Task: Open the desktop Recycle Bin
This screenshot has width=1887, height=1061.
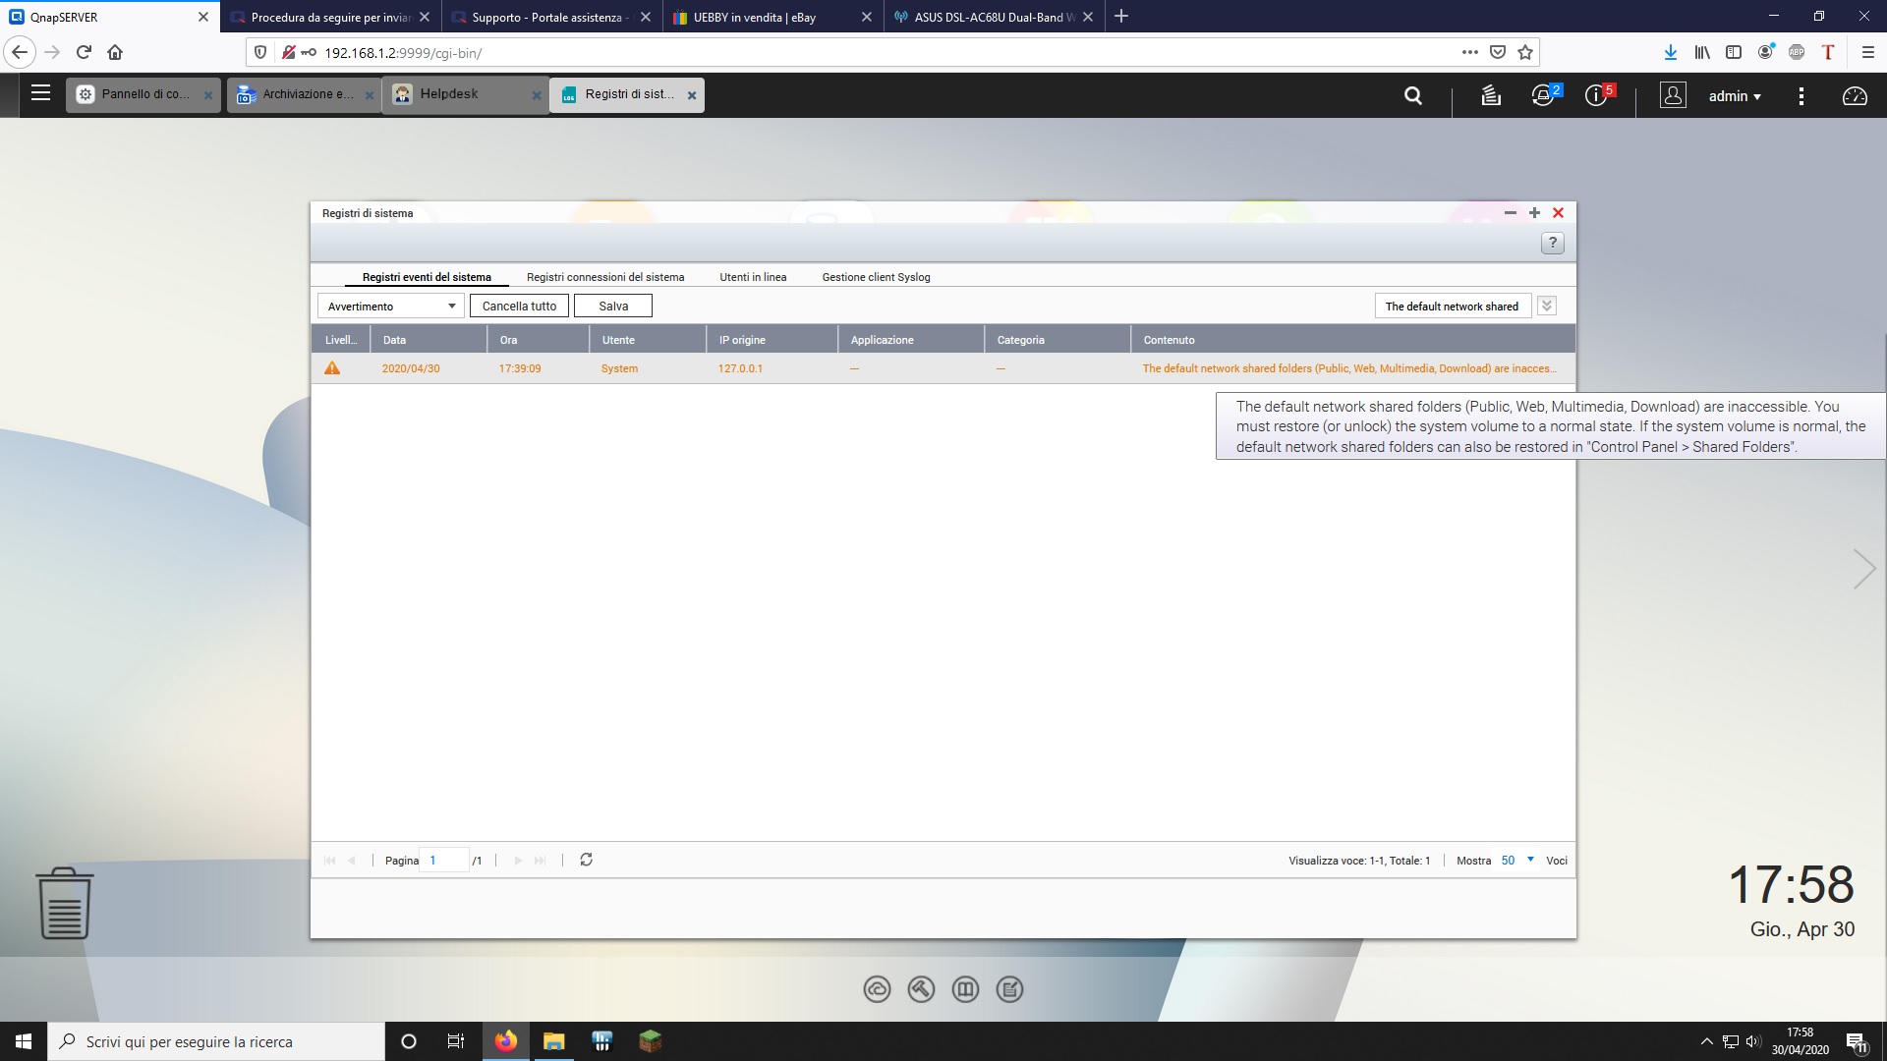Action: coord(65,902)
